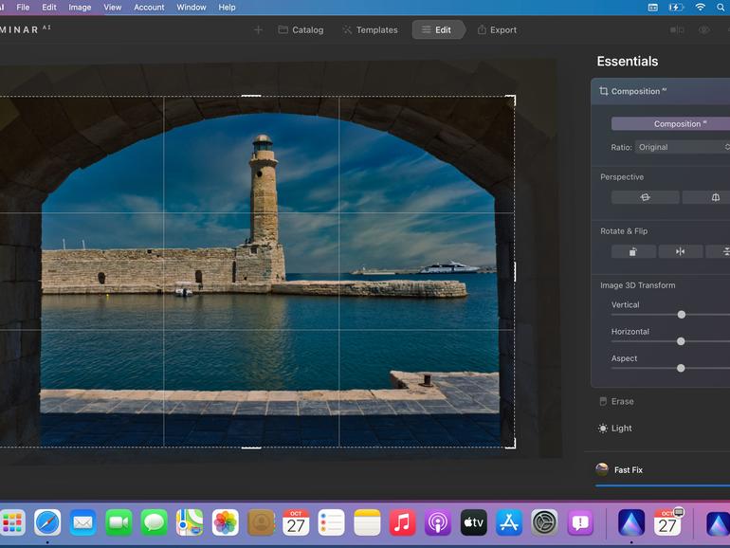This screenshot has height=548, width=730.
Task: Click the flip horizontal icon
Action: 680,251
